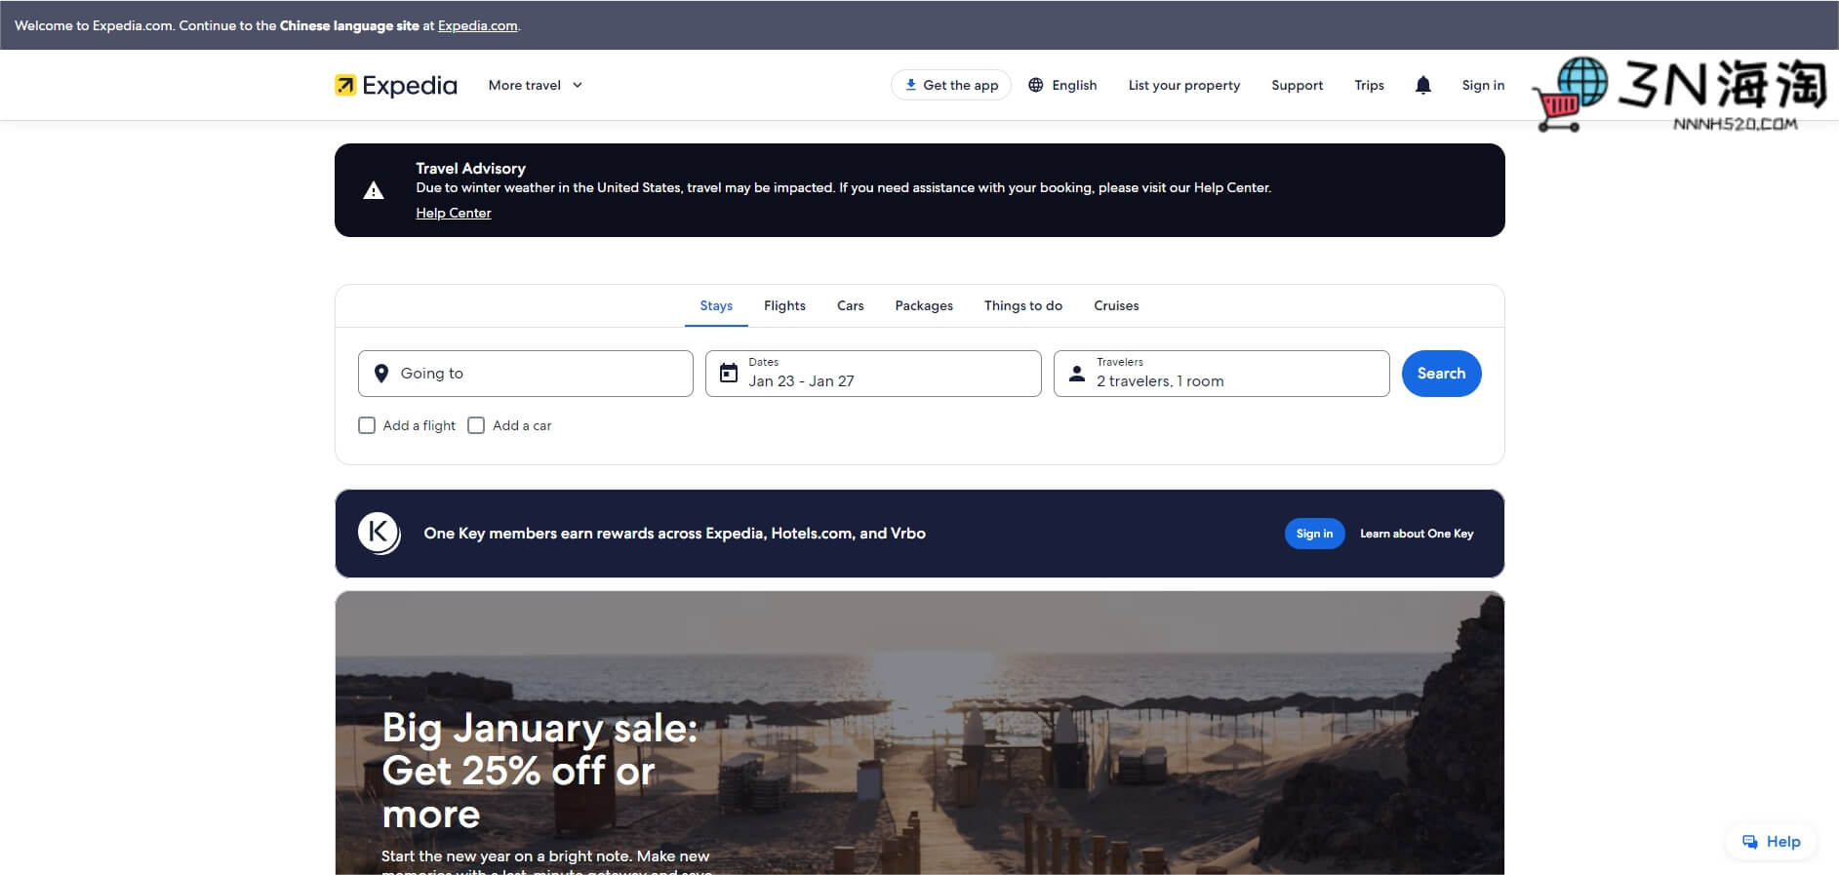
Task: Enable the Add a flight checkbox
Action: 367,425
